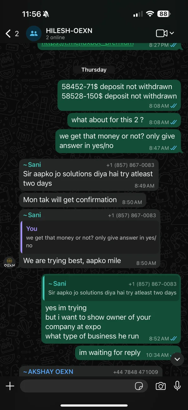
Task: Tap ~AKSHAY OEXN sender name
Action: [48, 372]
